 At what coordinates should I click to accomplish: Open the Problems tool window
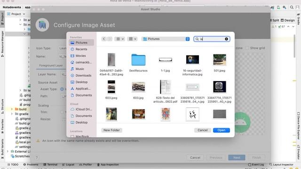pyautogui.click(x=31, y=165)
